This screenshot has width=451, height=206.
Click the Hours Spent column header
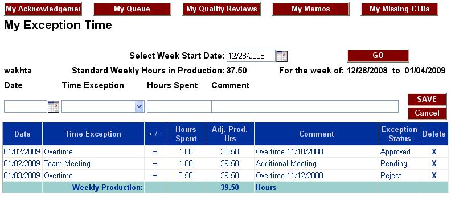186,134
